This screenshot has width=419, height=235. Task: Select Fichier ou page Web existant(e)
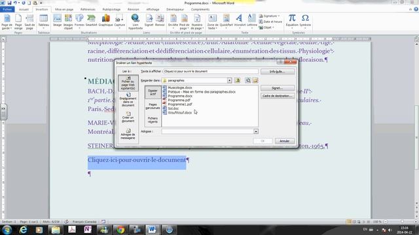click(x=128, y=83)
